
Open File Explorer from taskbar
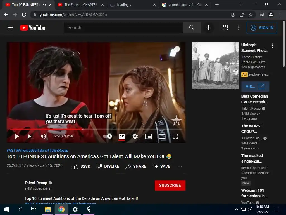(47, 209)
